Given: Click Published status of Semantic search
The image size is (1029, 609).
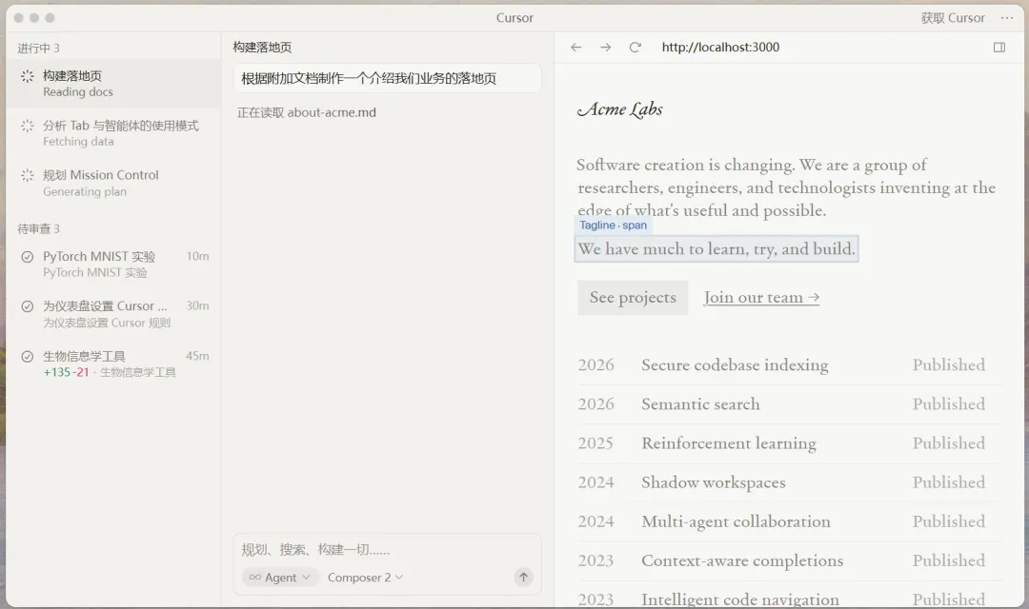Looking at the screenshot, I should (x=948, y=403).
